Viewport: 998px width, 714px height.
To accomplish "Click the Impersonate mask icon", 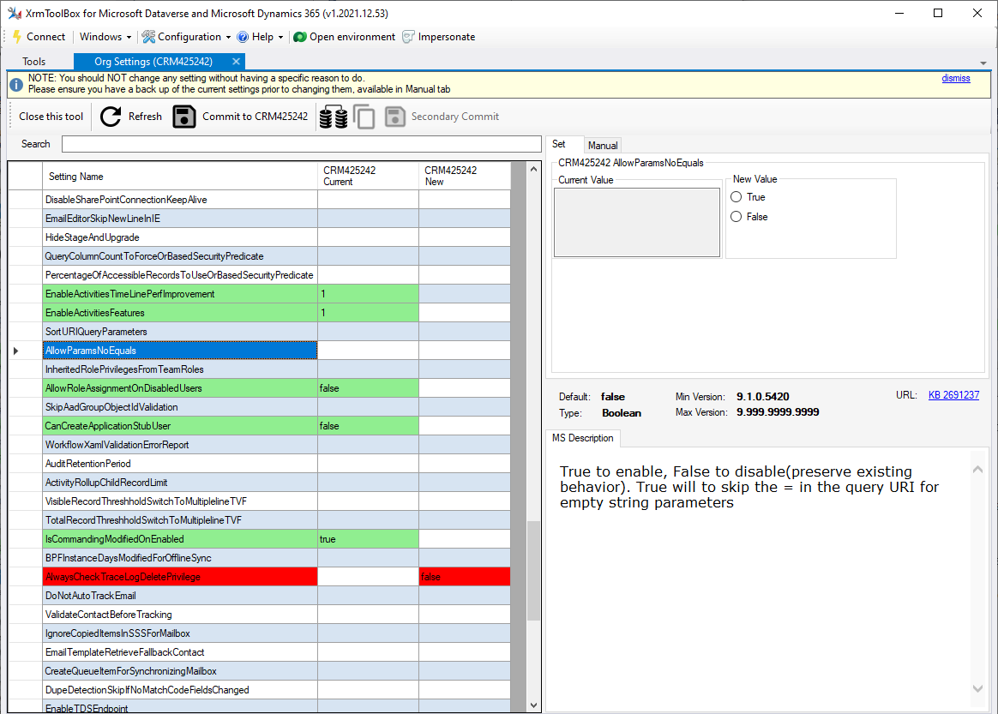I will (x=409, y=37).
